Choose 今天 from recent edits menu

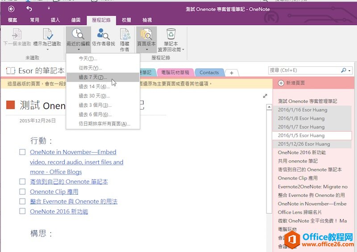pos(103,59)
